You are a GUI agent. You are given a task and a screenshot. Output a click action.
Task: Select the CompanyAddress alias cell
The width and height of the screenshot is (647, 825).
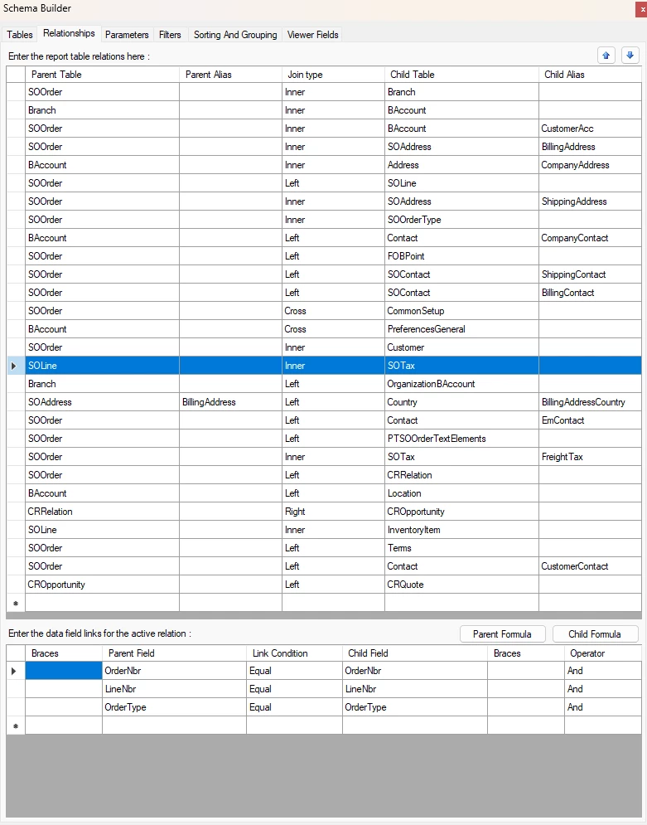[590, 165]
